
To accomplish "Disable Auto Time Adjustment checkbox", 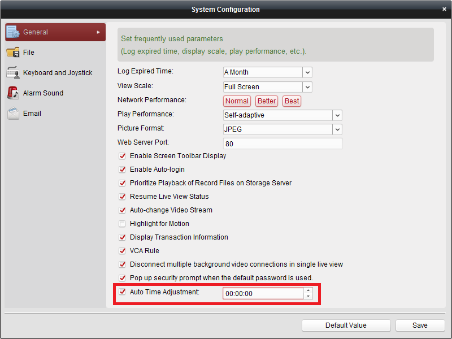I will click(122, 292).
